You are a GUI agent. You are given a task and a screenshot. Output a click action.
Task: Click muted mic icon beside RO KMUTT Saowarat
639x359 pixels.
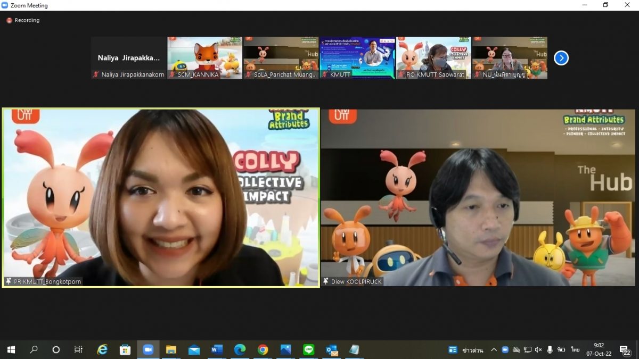pos(401,75)
